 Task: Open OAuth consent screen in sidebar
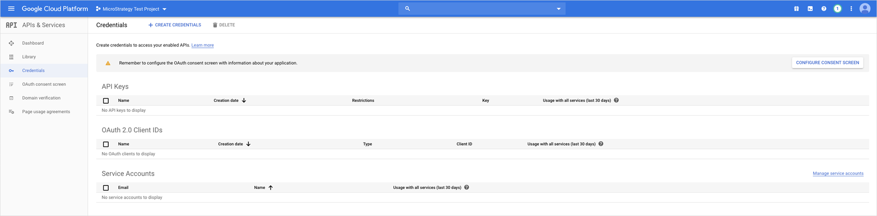(x=44, y=84)
